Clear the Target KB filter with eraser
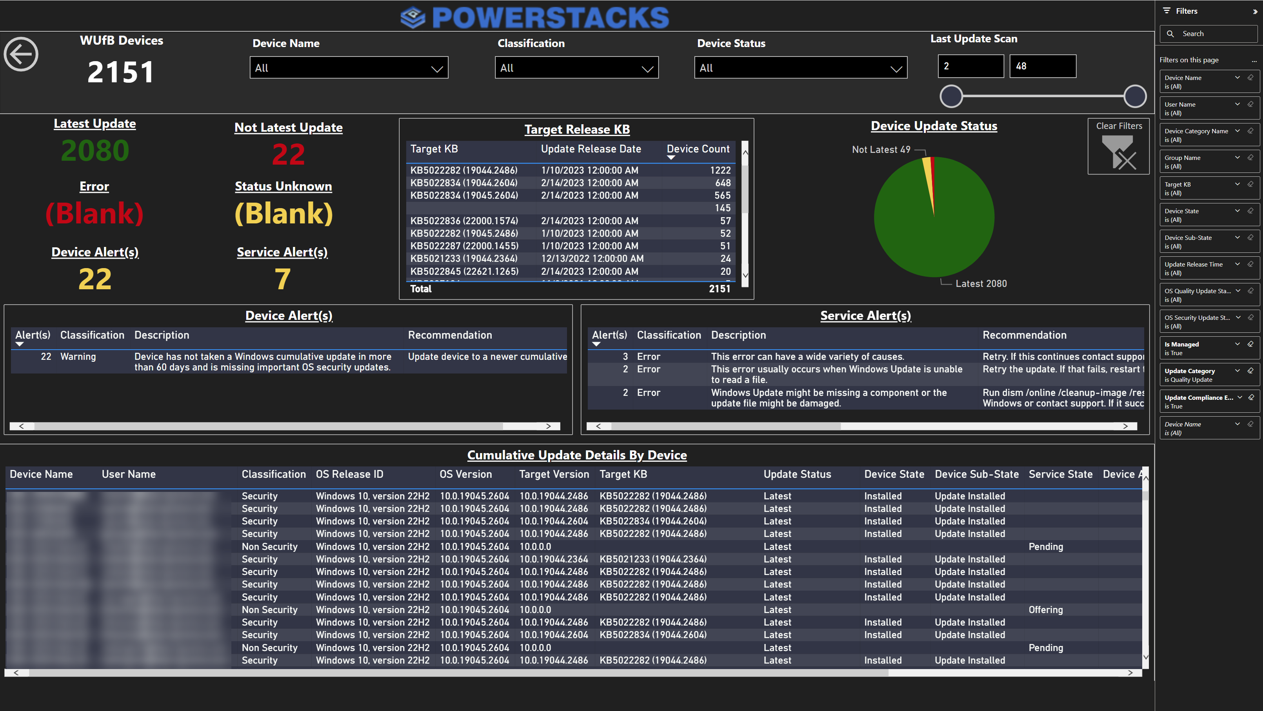Screen dimensions: 1263x711 tap(1251, 184)
